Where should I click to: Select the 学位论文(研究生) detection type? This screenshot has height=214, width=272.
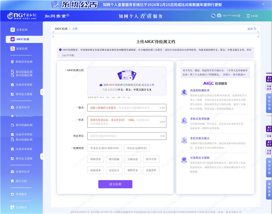tap(136, 148)
